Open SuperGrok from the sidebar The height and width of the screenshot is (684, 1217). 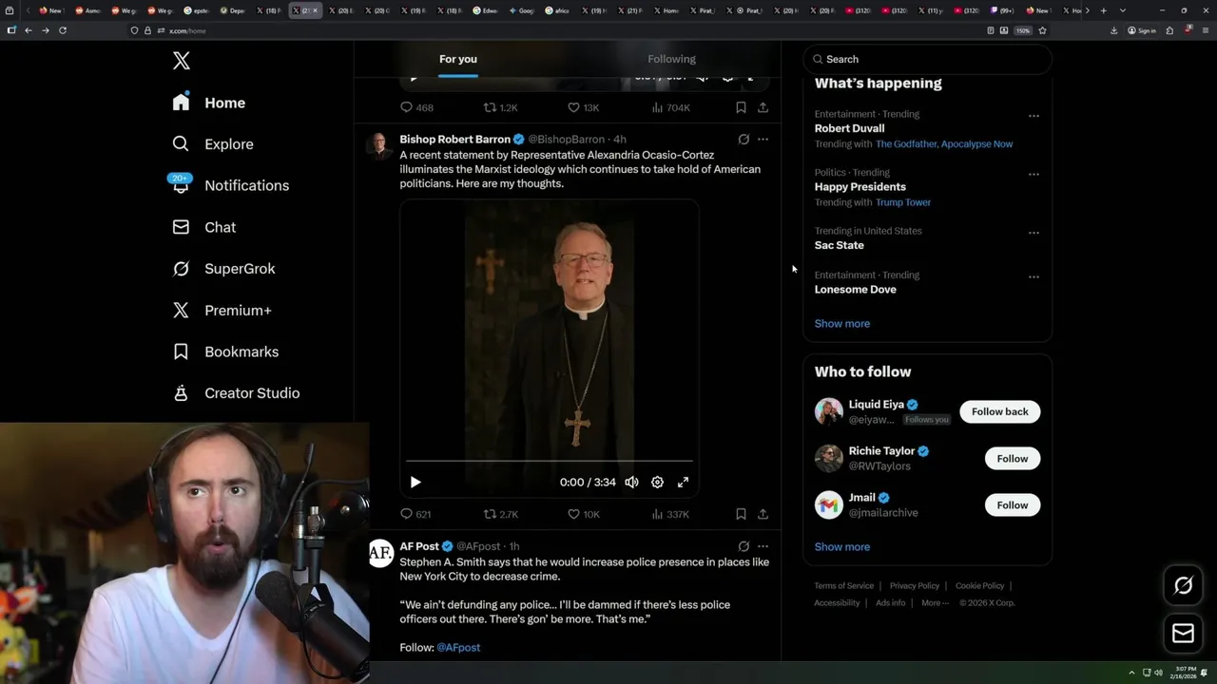click(239, 269)
